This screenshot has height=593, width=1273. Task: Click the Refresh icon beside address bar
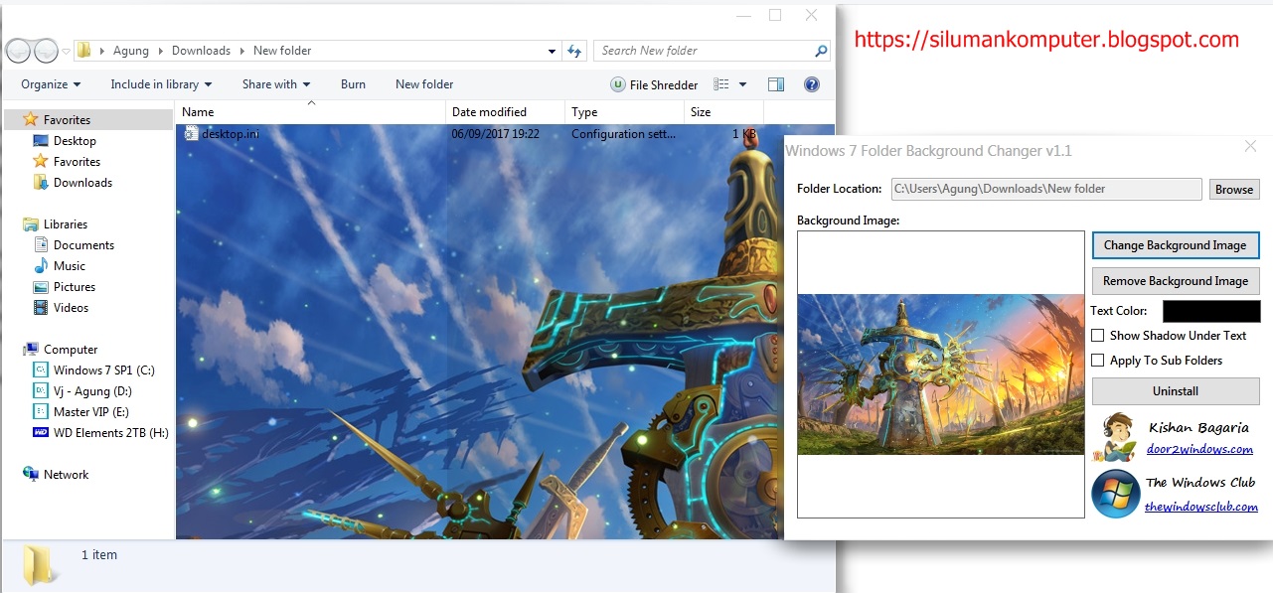[574, 51]
